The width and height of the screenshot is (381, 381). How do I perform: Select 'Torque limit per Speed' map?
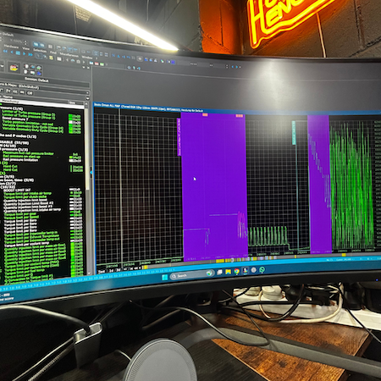[20, 218]
